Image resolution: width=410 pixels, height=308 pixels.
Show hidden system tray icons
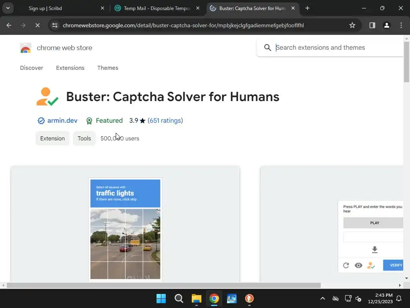(x=323, y=298)
